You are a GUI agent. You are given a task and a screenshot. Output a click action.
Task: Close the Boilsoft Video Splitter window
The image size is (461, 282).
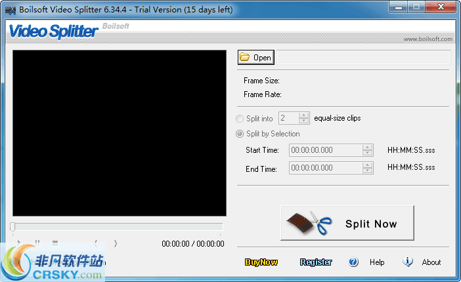pos(441,7)
